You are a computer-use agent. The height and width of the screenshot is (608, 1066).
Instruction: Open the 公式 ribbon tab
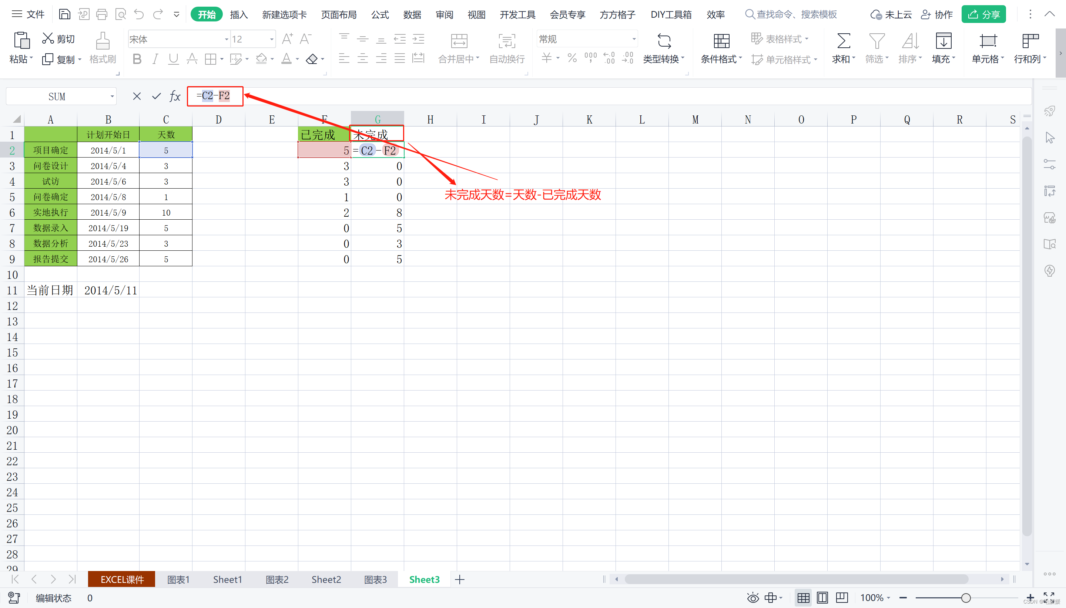tap(379, 15)
